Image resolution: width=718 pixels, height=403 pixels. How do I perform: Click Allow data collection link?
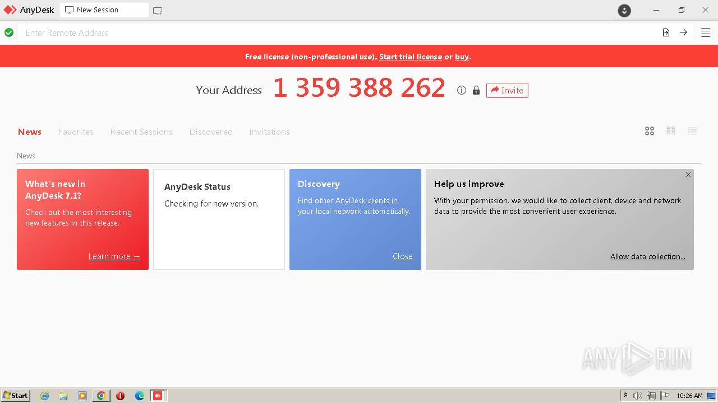[x=648, y=256]
